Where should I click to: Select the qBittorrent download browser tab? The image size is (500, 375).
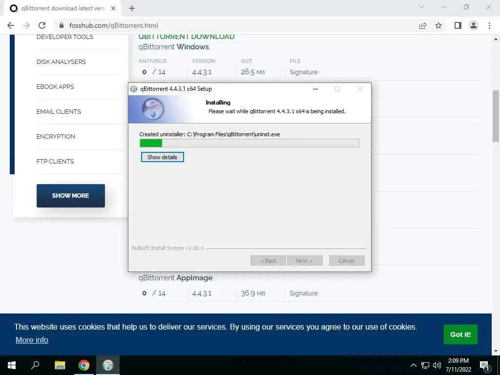pos(62,8)
